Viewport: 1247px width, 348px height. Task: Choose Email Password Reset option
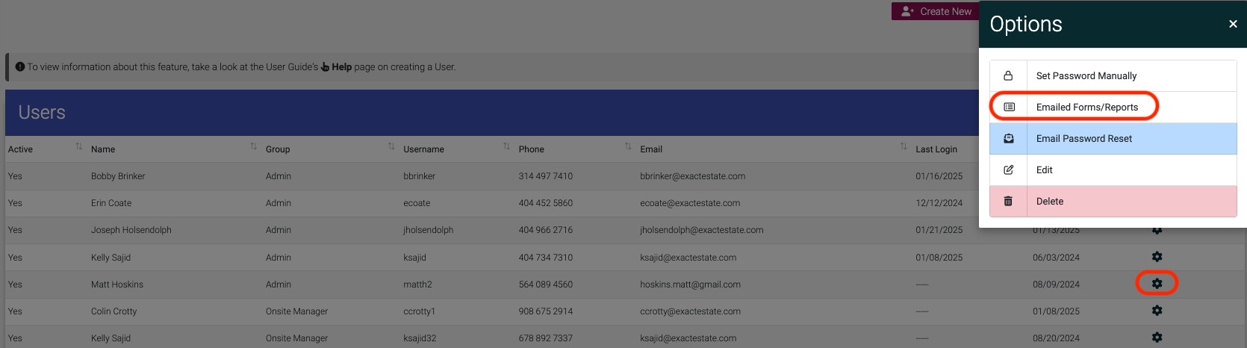[x=1113, y=139]
